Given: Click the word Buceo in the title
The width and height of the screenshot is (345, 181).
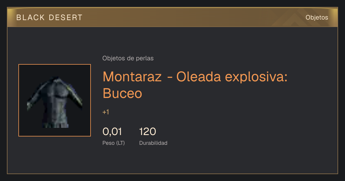Looking at the screenshot, I should [122, 93].
